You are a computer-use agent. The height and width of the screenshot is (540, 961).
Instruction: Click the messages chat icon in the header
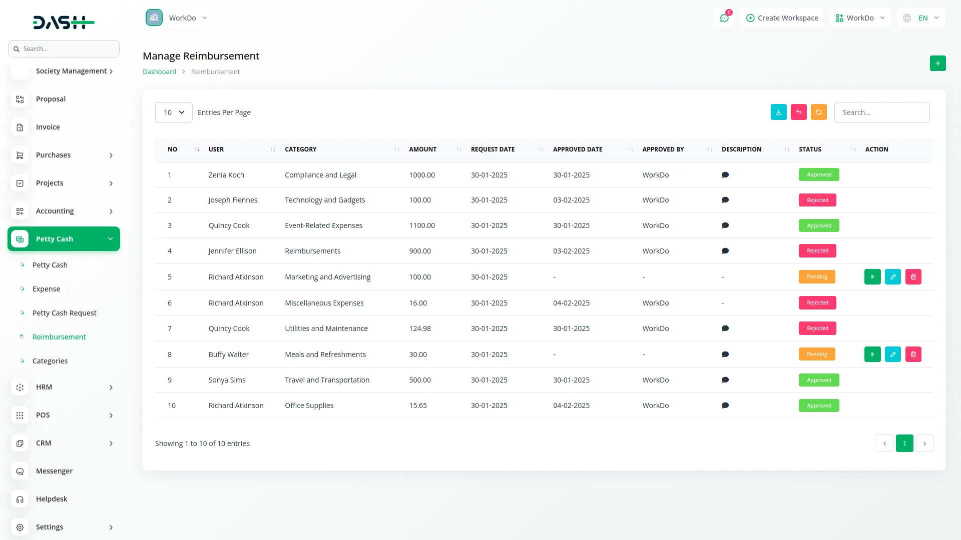[724, 17]
